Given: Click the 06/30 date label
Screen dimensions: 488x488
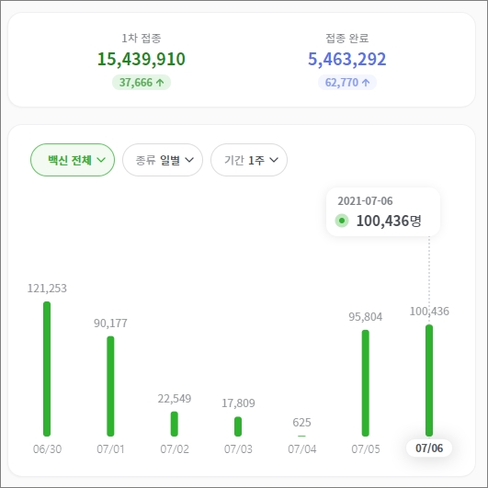Looking at the screenshot, I should click(47, 449).
